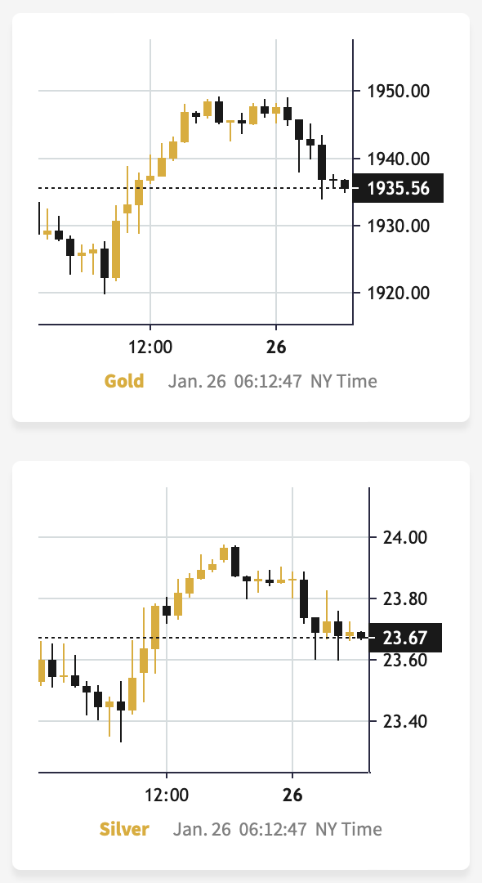Select the 23.60 label on silver axis
Screen dimensions: 482x883
click(x=405, y=660)
